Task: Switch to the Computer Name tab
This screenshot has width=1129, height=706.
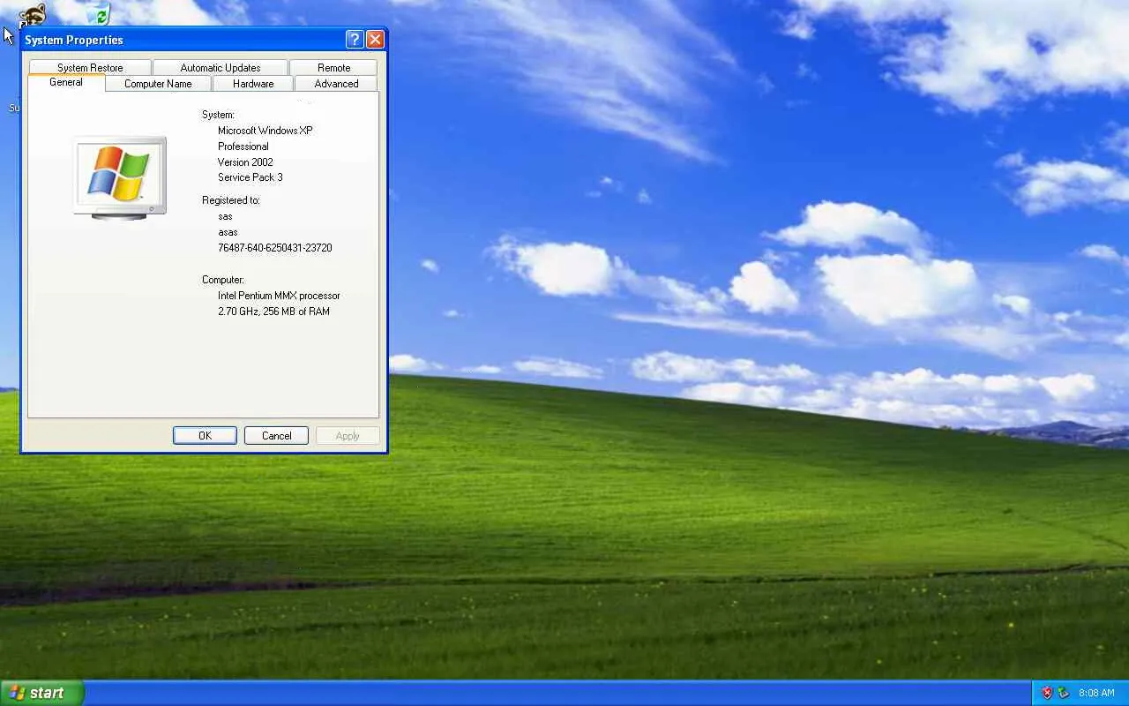Action: 158,84
